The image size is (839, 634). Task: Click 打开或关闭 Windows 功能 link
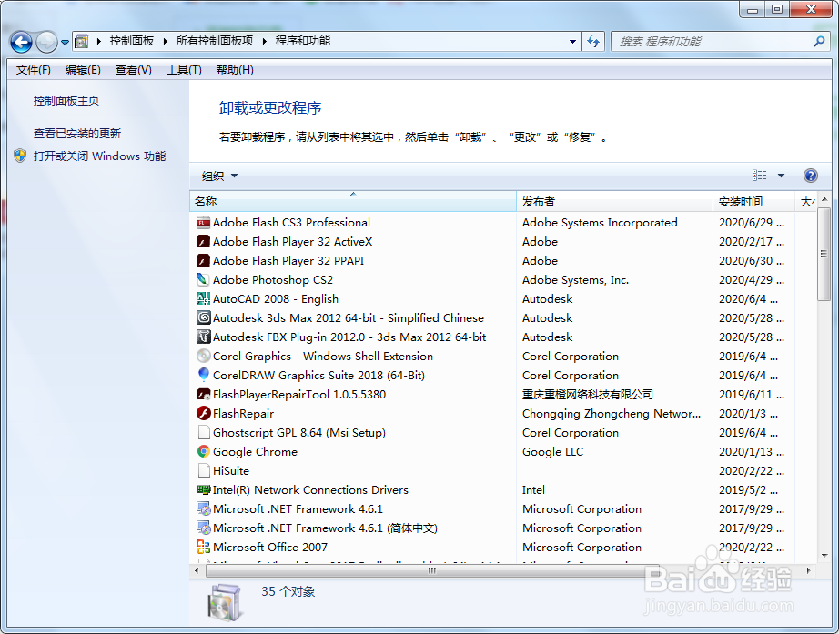pyautogui.click(x=99, y=156)
